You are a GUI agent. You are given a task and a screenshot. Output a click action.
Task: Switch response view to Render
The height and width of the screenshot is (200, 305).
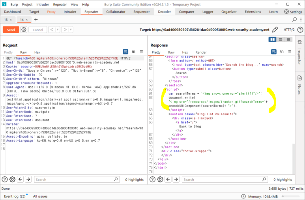pos(201,52)
